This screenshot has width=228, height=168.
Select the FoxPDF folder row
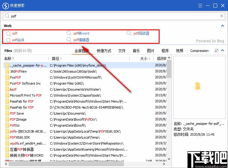click(85, 77)
